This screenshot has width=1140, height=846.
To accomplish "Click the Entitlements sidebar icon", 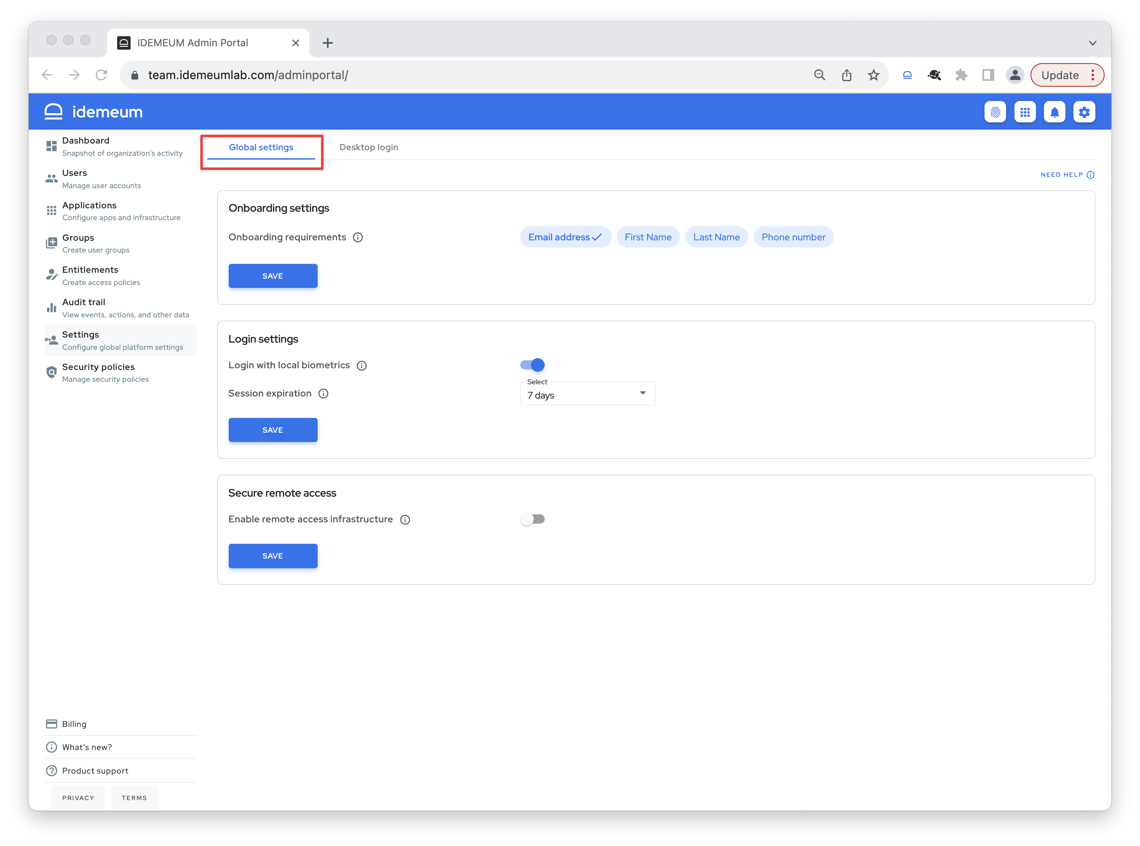I will tap(51, 275).
